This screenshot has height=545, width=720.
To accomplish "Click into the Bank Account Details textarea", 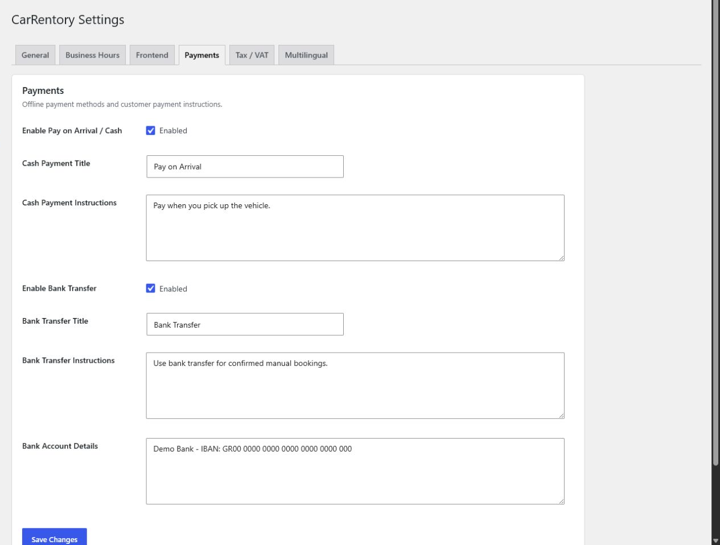I will [x=355, y=471].
